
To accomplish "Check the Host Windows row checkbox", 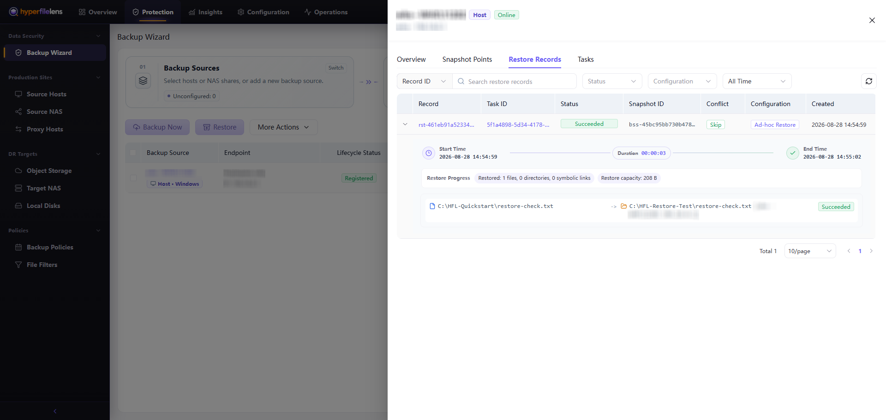I will click(x=133, y=178).
